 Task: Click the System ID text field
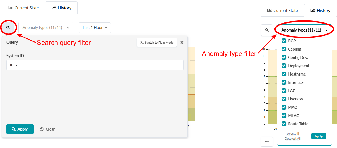[x=102, y=65]
